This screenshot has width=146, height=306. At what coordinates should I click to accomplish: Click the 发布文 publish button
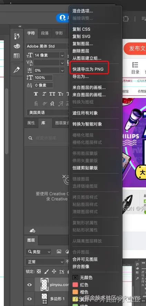tap(135, 48)
